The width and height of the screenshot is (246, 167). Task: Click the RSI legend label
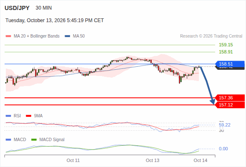[17, 116]
